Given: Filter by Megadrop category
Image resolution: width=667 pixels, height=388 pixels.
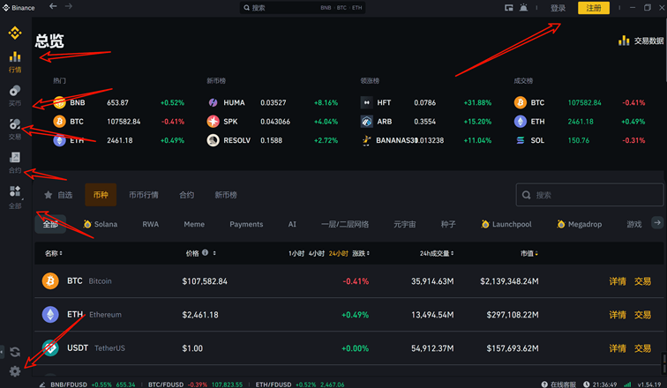Looking at the screenshot, I should (x=579, y=224).
